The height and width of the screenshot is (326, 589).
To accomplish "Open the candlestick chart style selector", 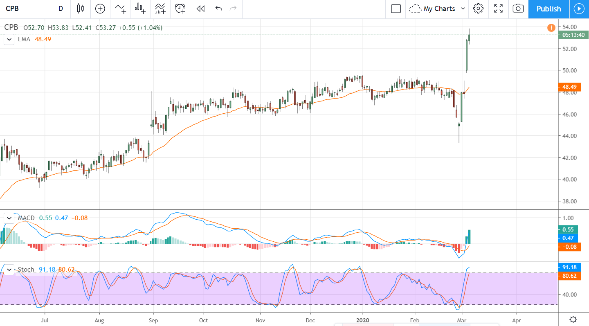I will point(81,9).
